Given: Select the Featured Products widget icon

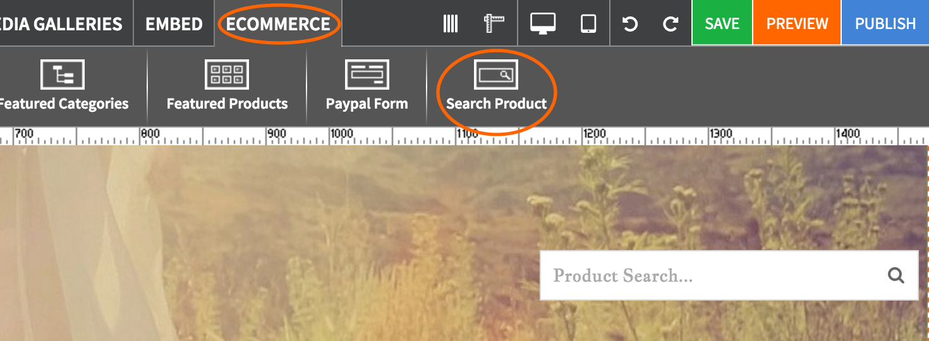Looking at the screenshot, I should coord(227,75).
